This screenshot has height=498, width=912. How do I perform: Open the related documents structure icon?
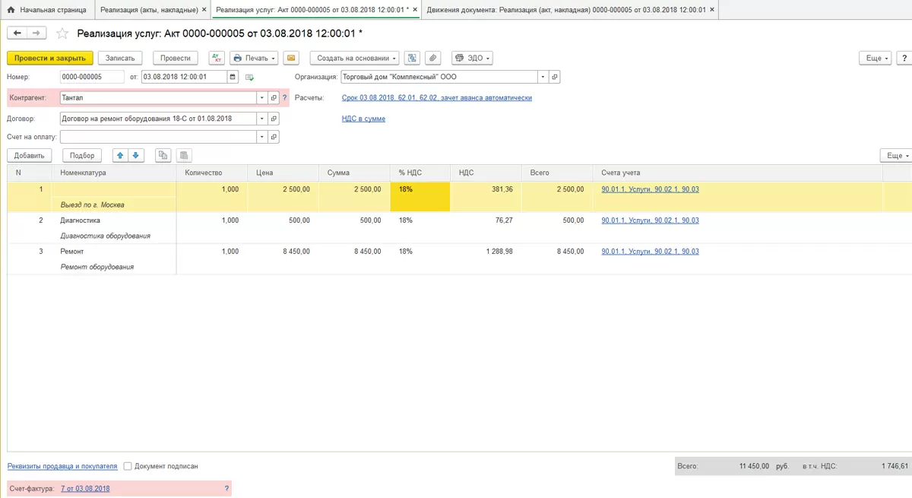(412, 58)
